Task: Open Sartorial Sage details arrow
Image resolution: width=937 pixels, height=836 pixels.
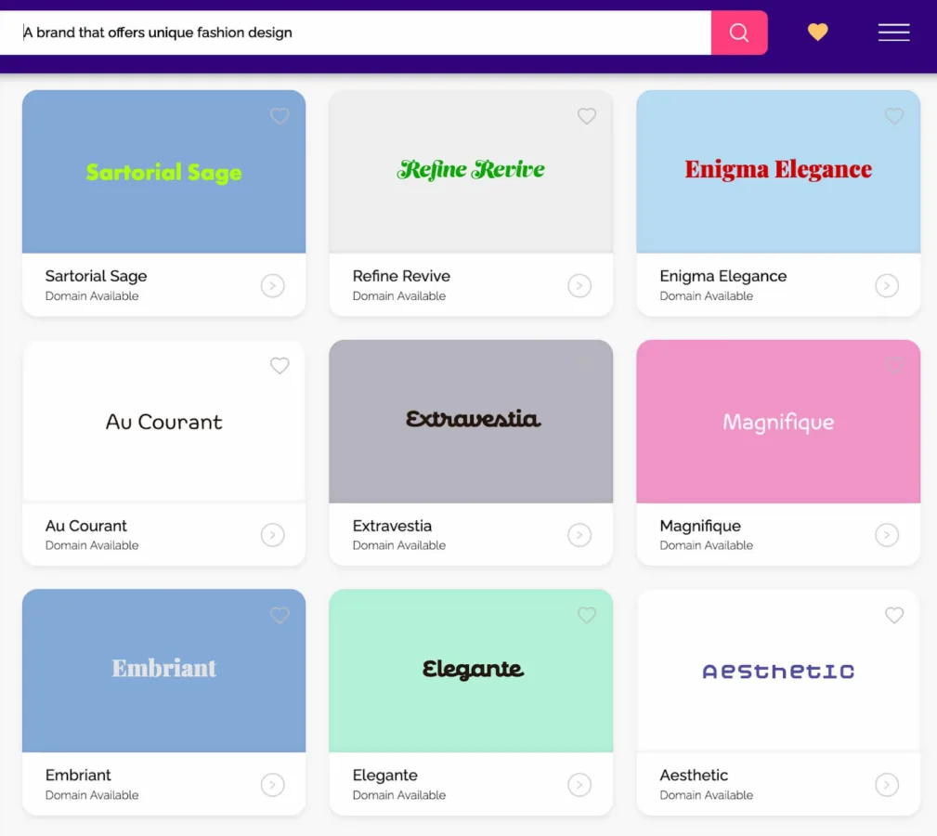Action: pyautogui.click(x=272, y=286)
